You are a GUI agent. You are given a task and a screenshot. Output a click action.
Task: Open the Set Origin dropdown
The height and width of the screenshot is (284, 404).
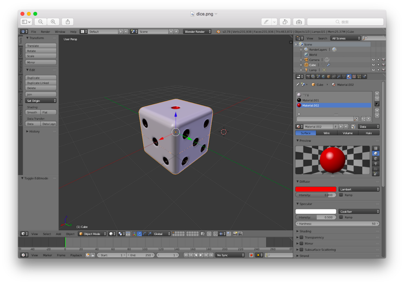click(x=41, y=101)
